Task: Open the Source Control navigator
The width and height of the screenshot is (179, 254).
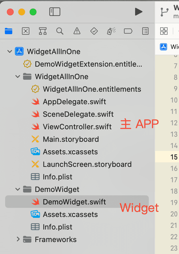Action: (x=26, y=31)
